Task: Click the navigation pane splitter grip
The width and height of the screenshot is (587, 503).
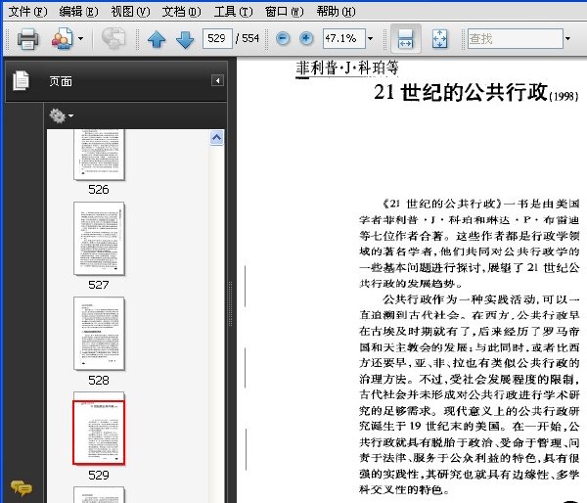Action: point(230,303)
